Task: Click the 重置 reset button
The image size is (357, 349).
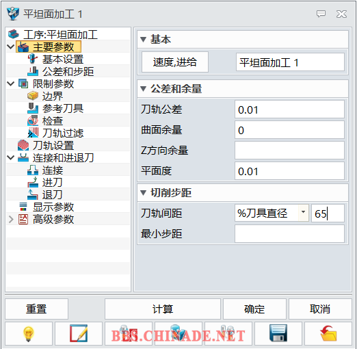Action: 36,309
